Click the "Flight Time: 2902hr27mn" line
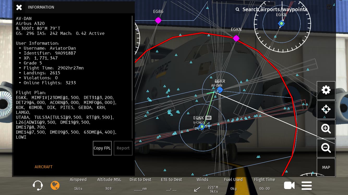The width and height of the screenshot is (348, 195). [x=54, y=68]
